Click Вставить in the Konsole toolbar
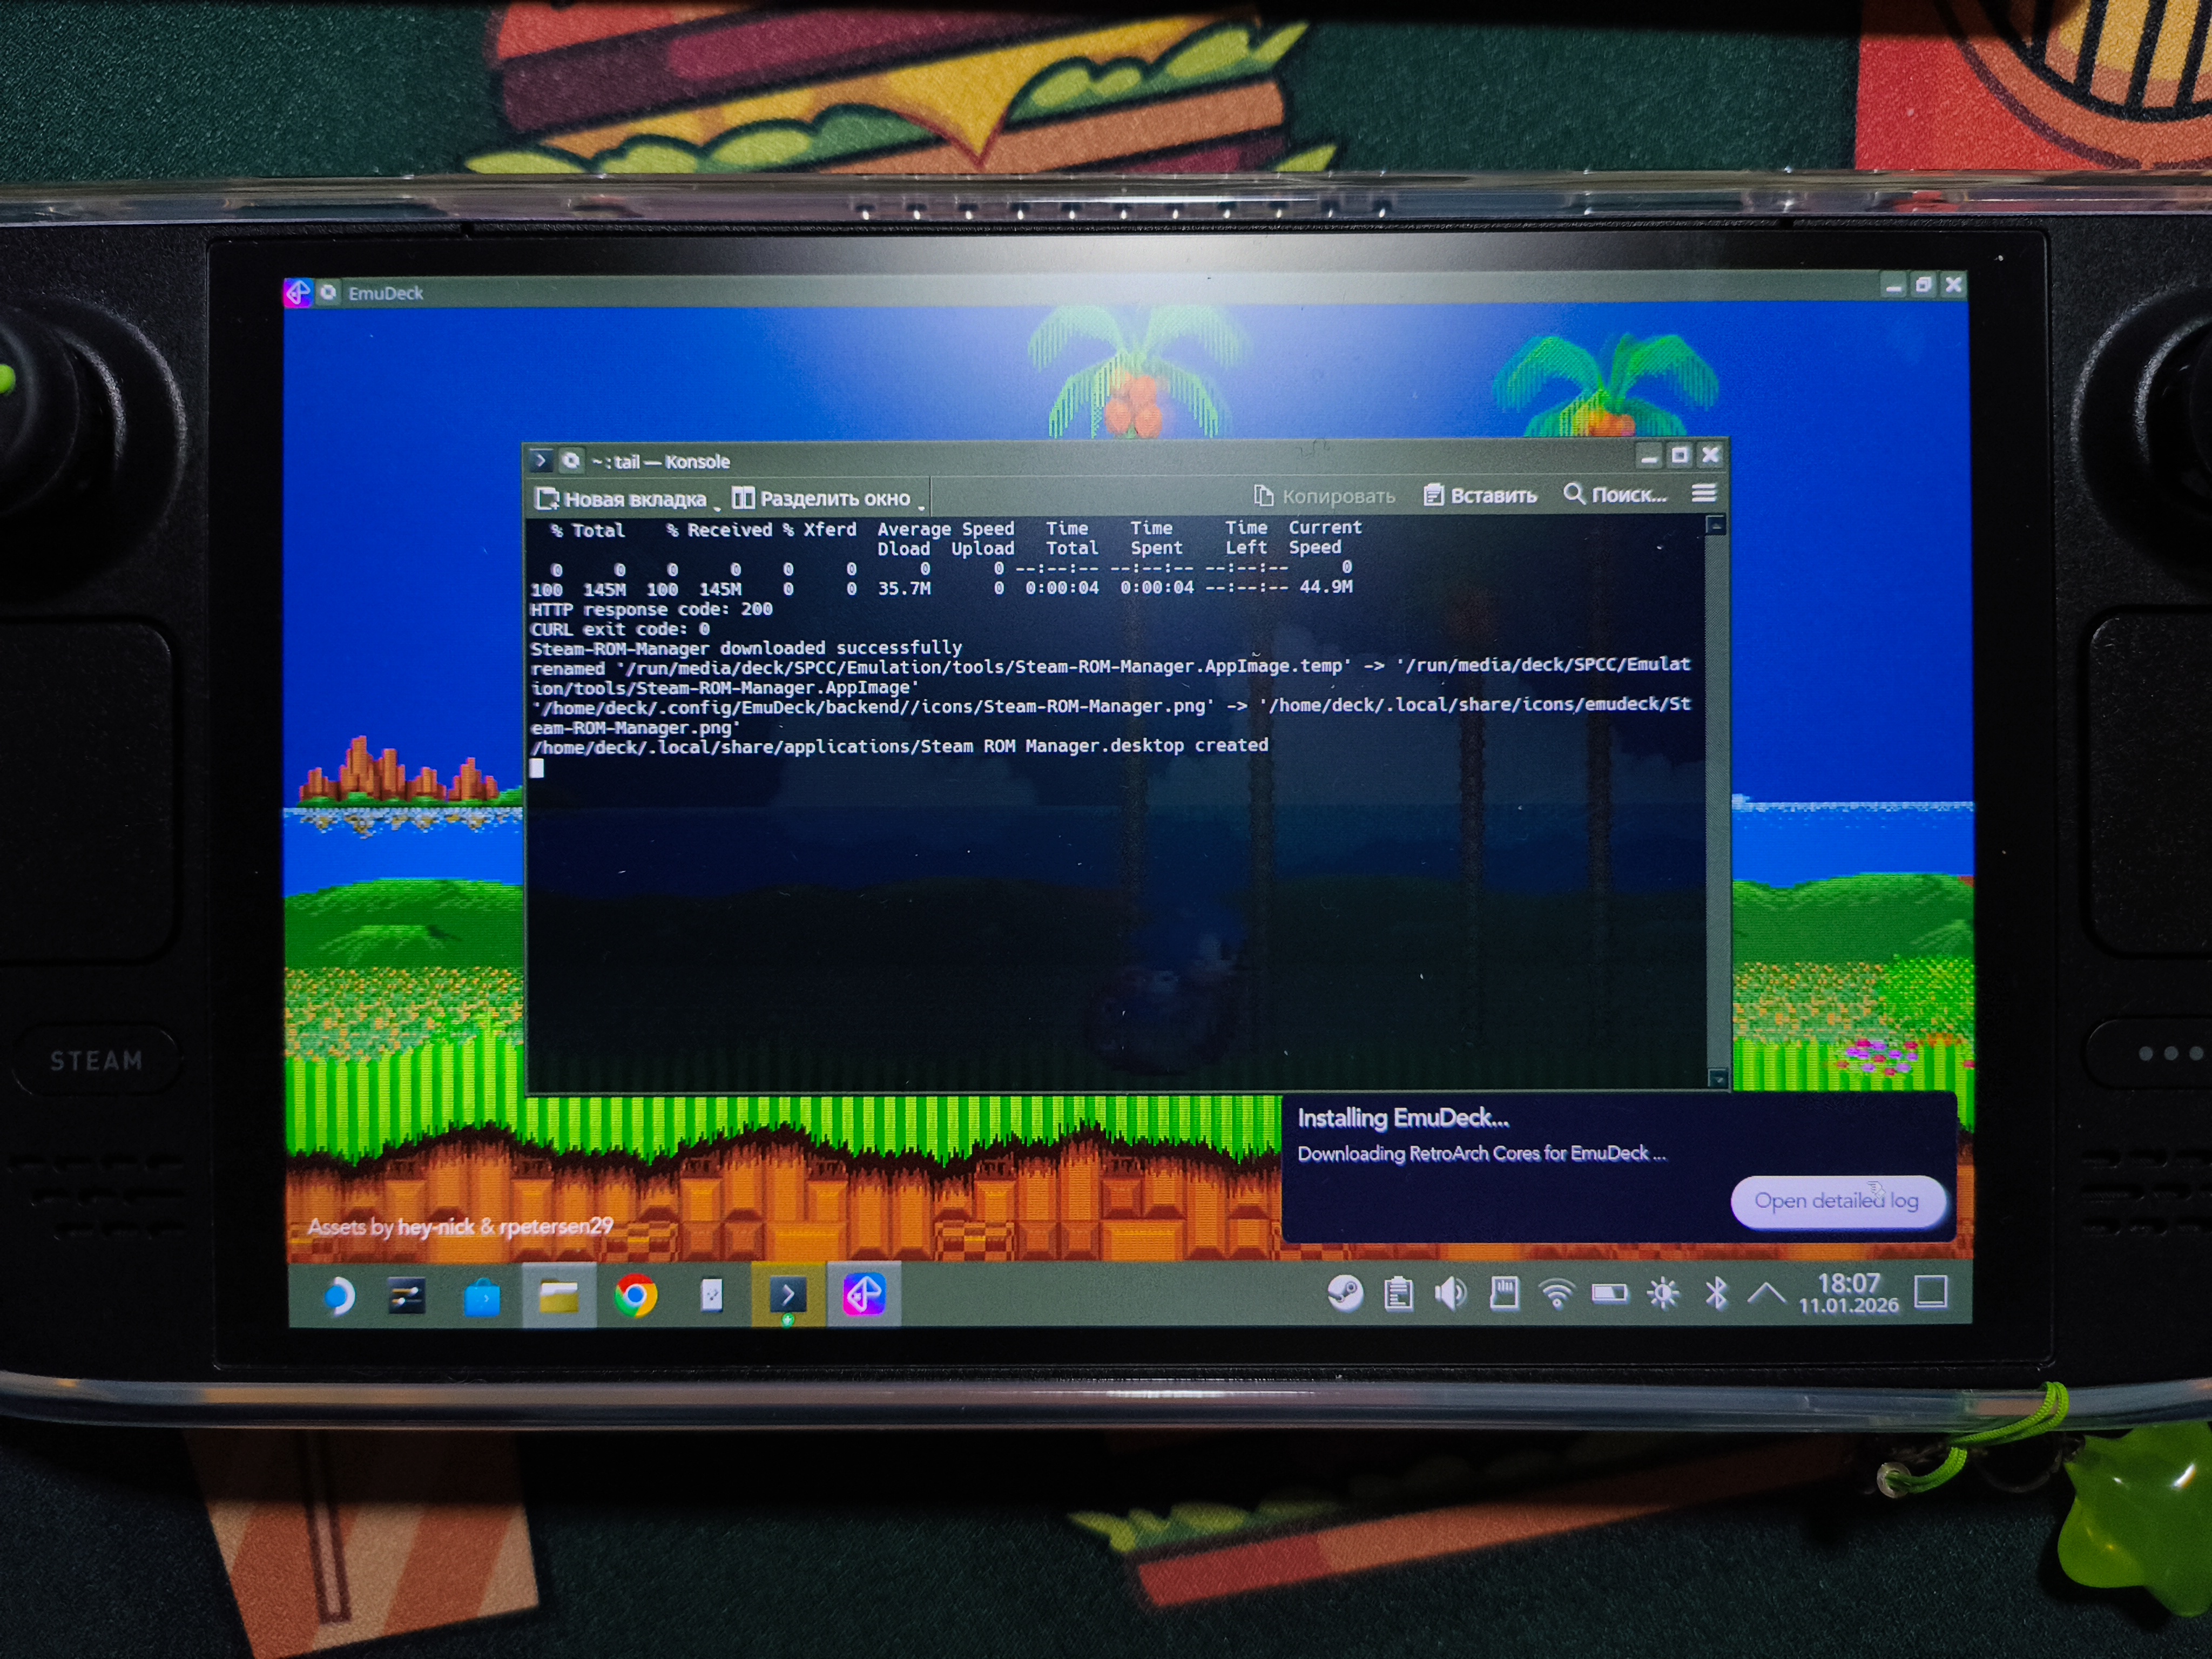 [x=1481, y=495]
